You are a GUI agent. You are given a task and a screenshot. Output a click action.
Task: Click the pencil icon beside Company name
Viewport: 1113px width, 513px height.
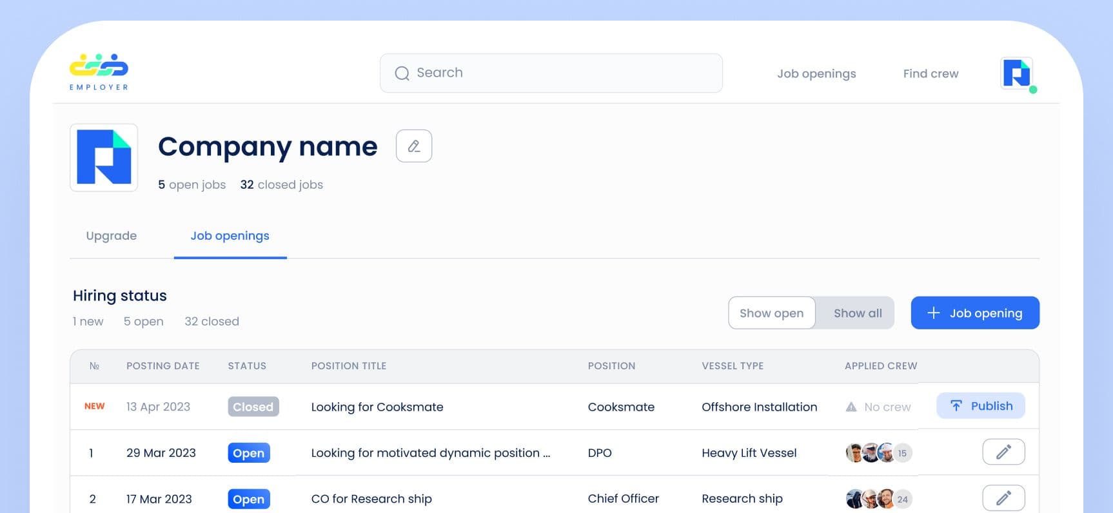tap(414, 146)
